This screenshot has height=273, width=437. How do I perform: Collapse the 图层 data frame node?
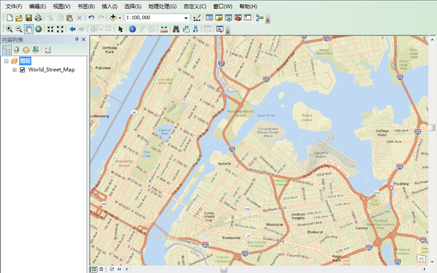[6, 61]
